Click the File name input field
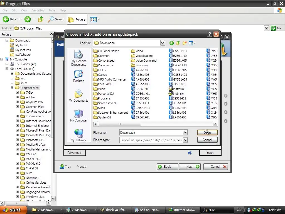 tap(151, 132)
